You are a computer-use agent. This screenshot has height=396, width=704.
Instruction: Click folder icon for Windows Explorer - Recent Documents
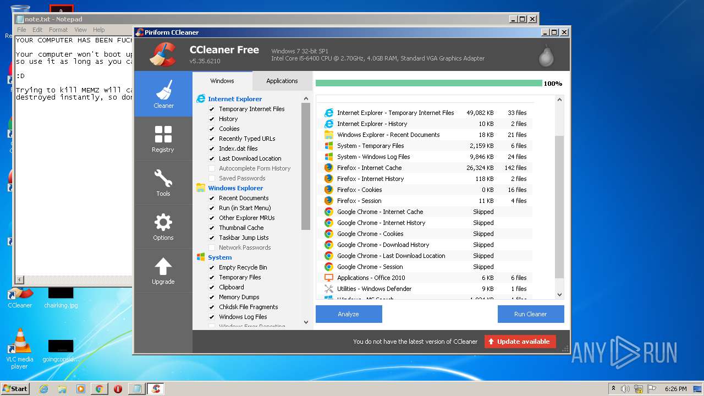click(x=329, y=135)
